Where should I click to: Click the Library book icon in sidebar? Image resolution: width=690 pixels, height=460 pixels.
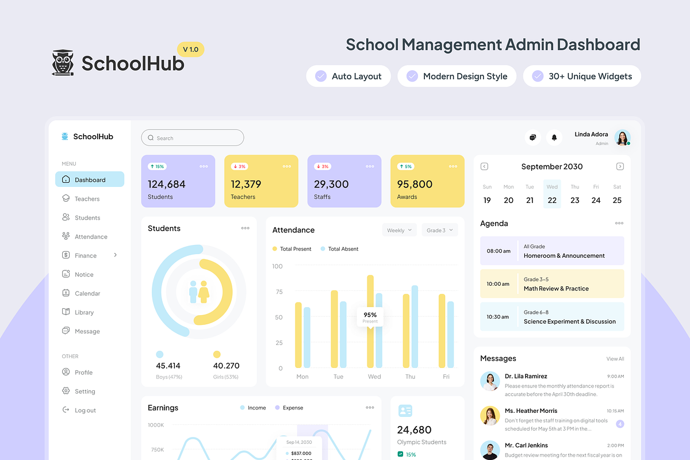(66, 312)
